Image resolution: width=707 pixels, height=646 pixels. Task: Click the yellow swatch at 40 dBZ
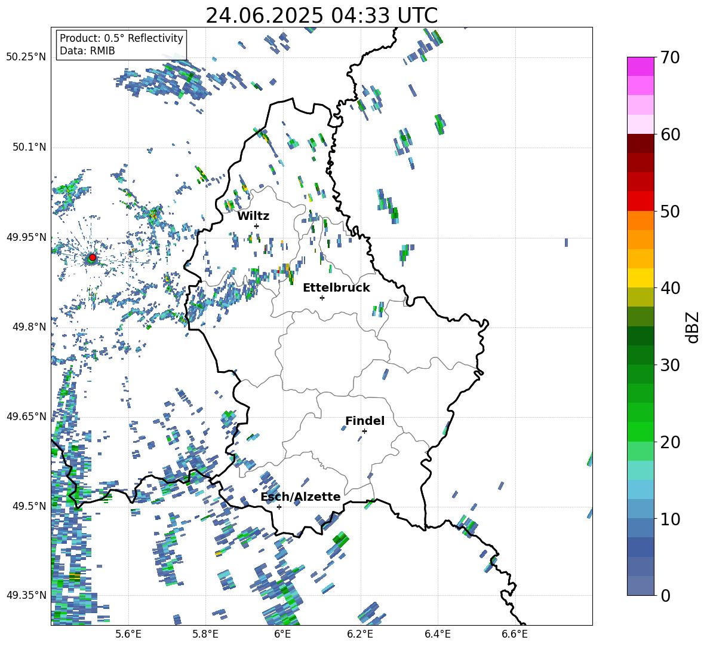(x=640, y=278)
